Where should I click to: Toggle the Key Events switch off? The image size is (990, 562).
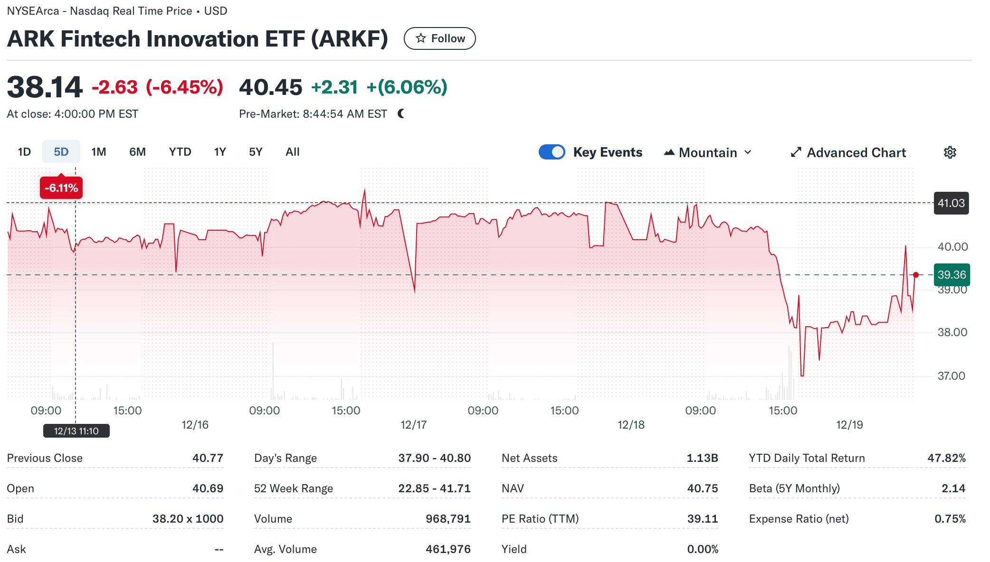click(x=552, y=152)
